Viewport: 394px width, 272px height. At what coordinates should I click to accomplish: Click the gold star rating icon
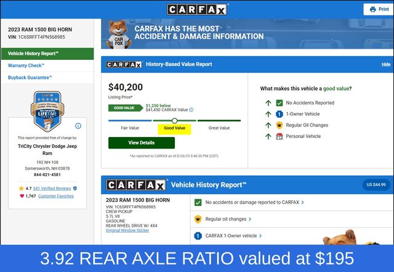[22, 188]
